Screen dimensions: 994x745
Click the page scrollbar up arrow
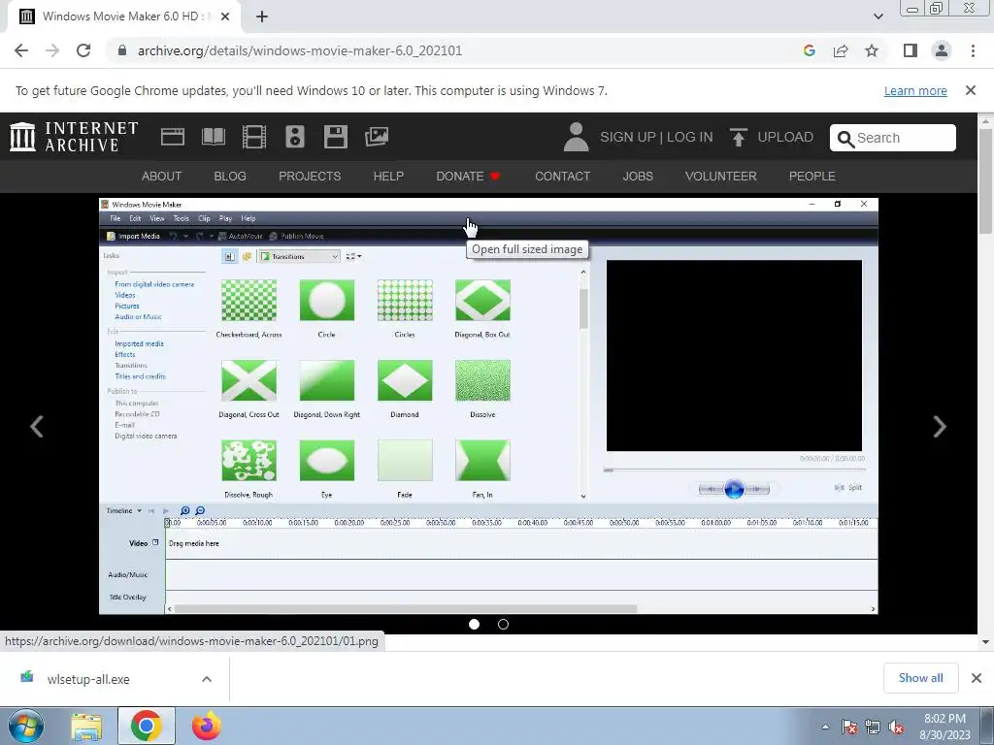986,120
